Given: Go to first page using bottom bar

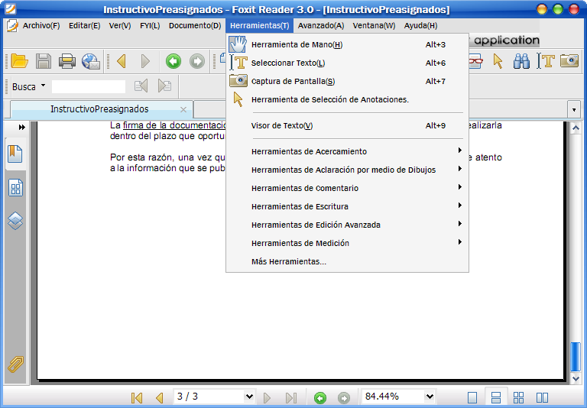Looking at the screenshot, I should (137, 397).
